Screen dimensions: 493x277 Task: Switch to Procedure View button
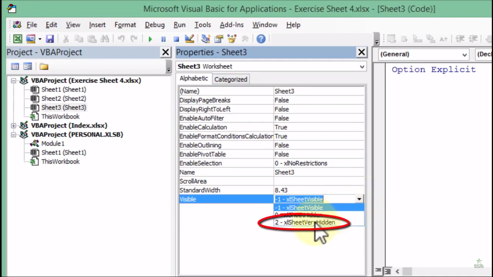[378, 271]
